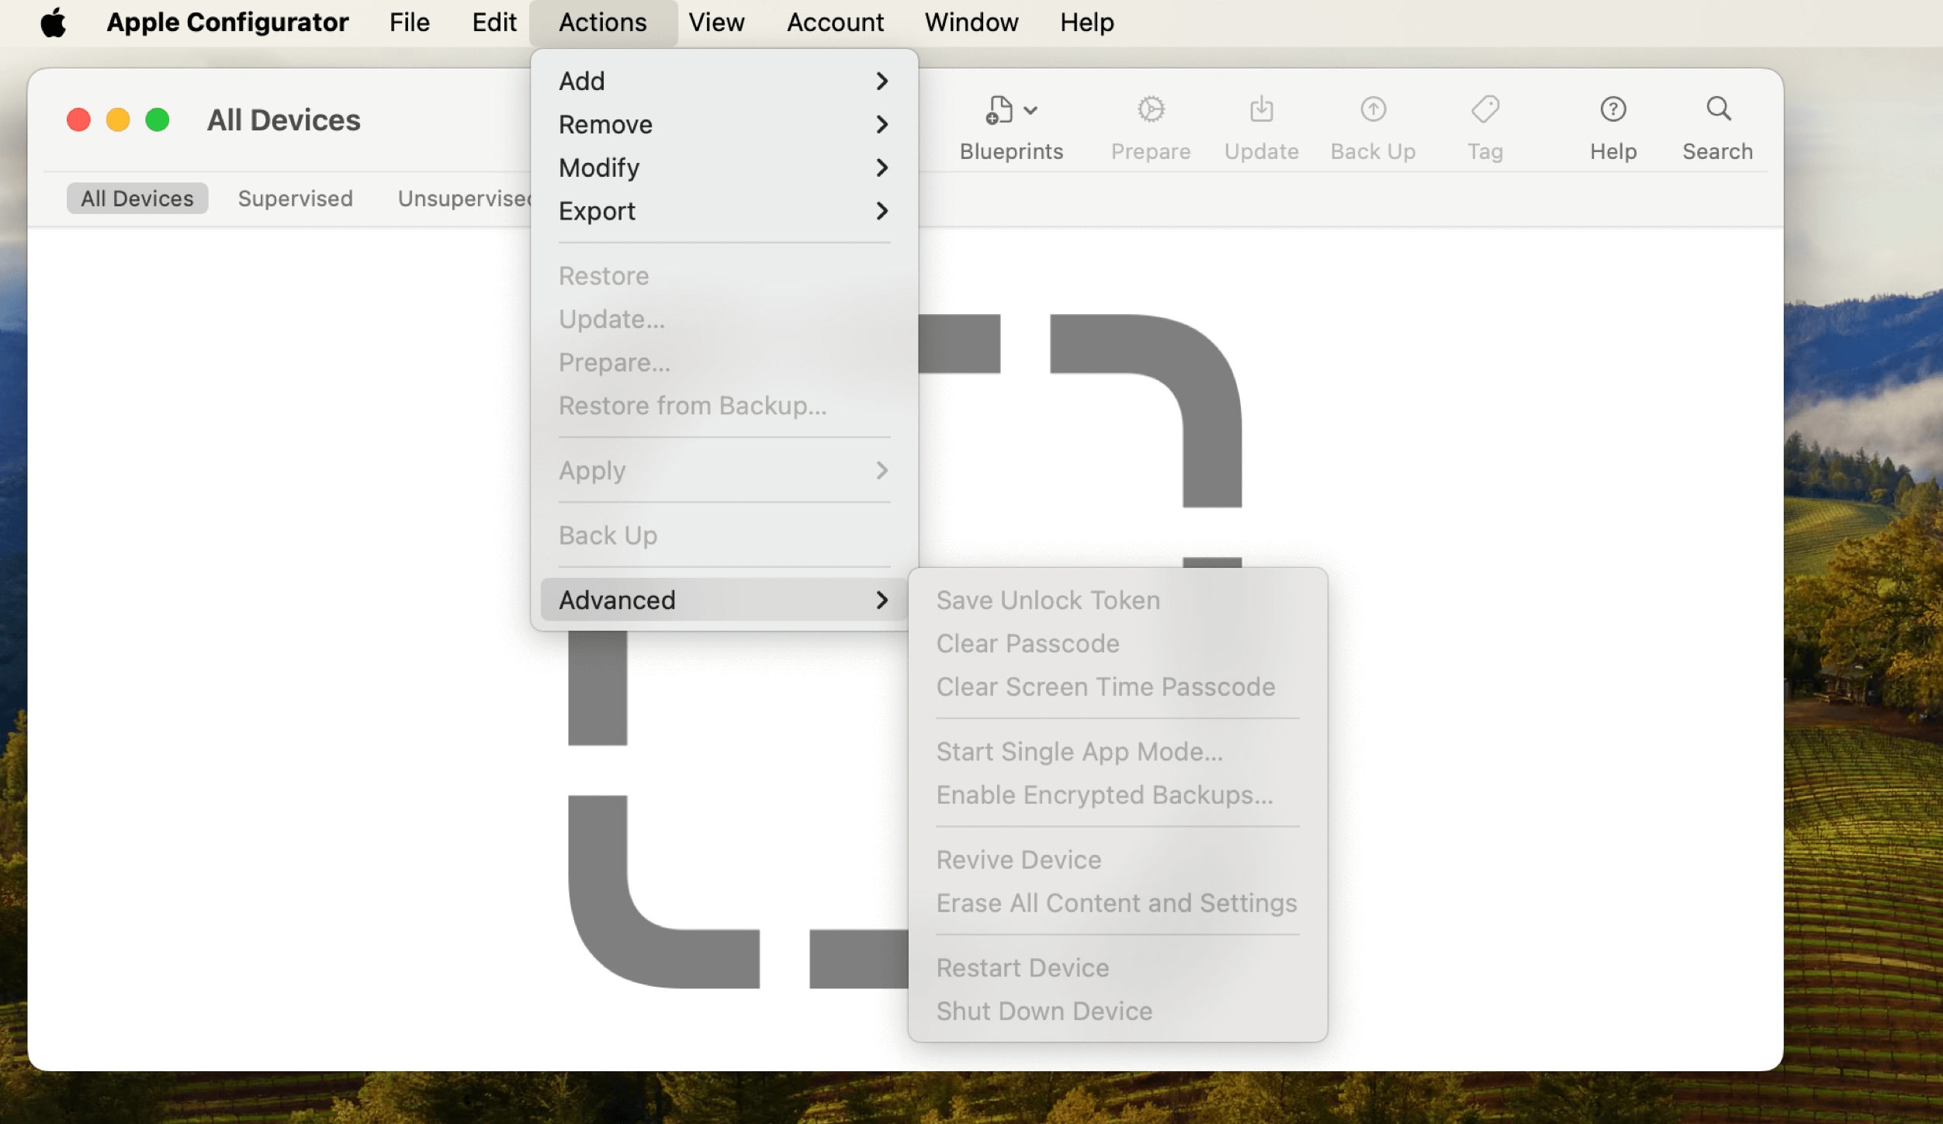Open the Apple Configurator app menu
Image resolution: width=1943 pixels, height=1124 pixels.
click(227, 22)
